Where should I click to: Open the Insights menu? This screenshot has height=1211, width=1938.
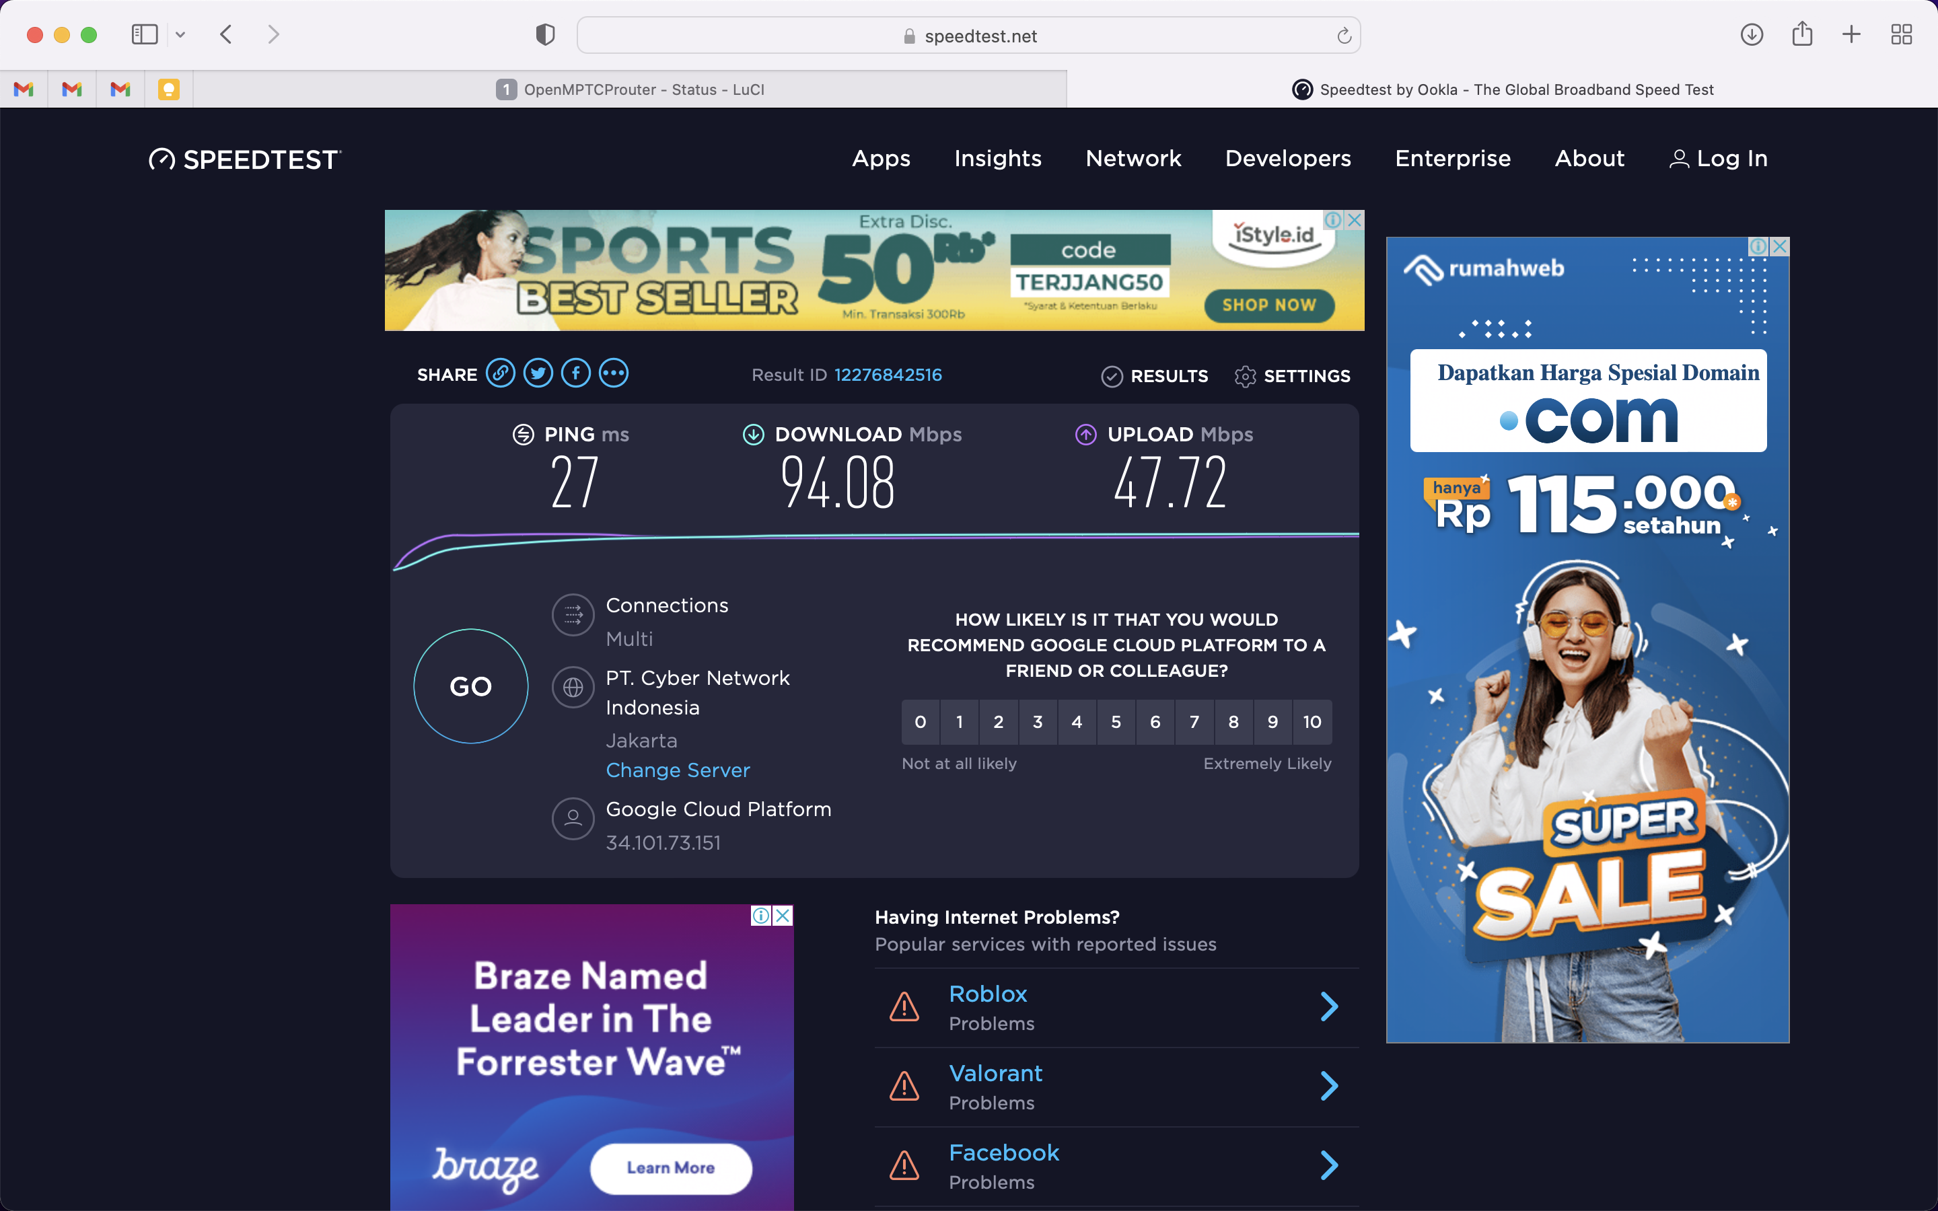[998, 159]
